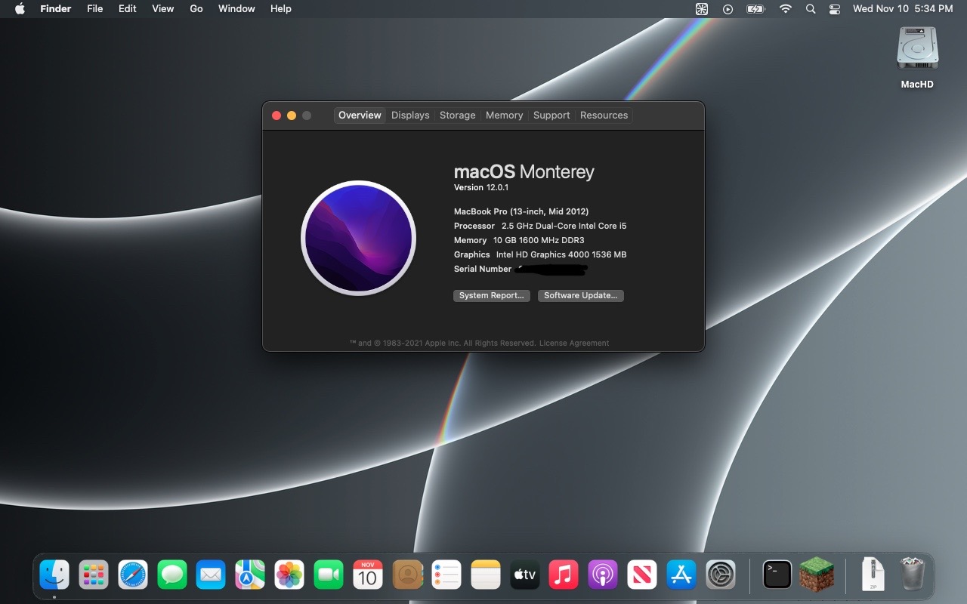Screen dimensions: 967x604
Task: Select the MacHD desktop drive icon
Action: (917, 50)
